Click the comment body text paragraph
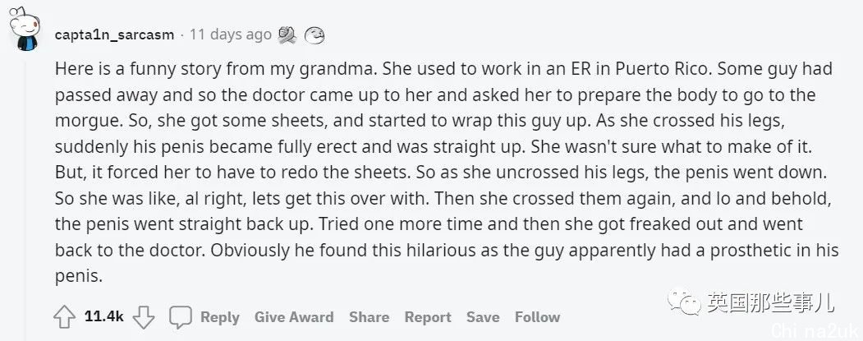Viewport: 863px width, 341px height. point(447,173)
